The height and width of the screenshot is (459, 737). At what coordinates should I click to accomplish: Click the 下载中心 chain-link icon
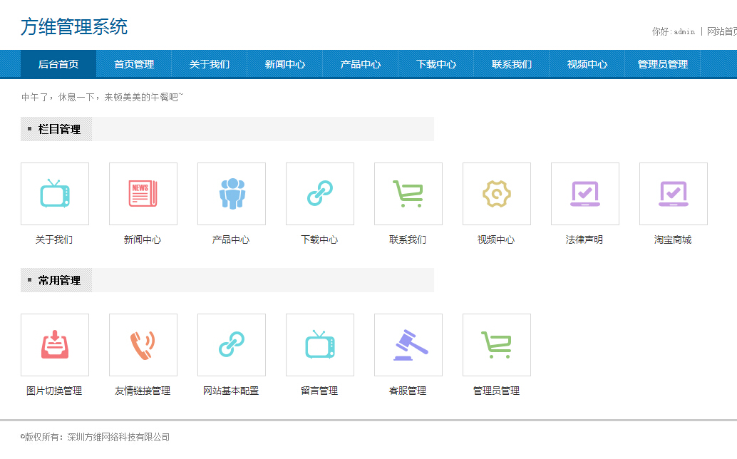point(319,193)
